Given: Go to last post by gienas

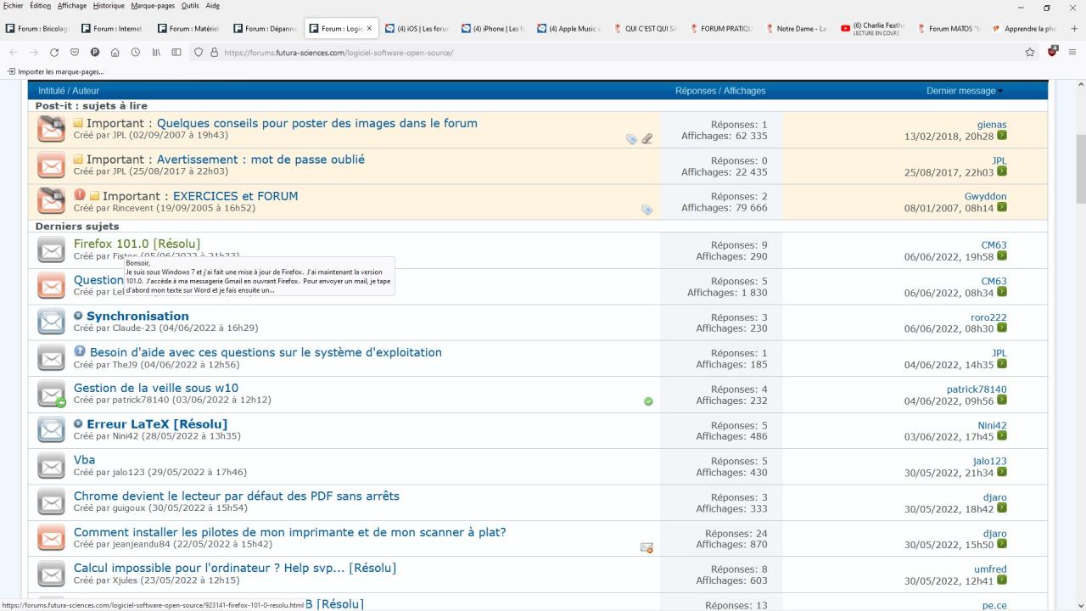Looking at the screenshot, I should tap(1002, 136).
